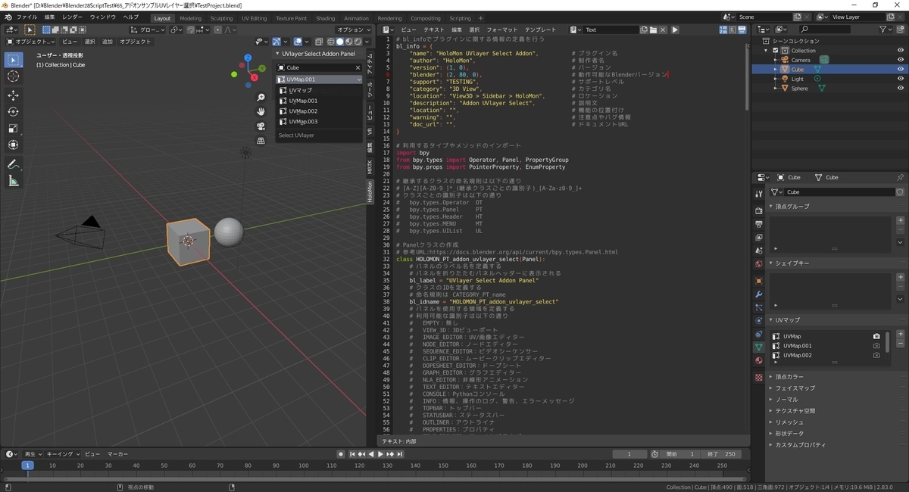Screen dimensions: 909x492
Task: Switch to the Modeling workspace tab
Action: 191,18
